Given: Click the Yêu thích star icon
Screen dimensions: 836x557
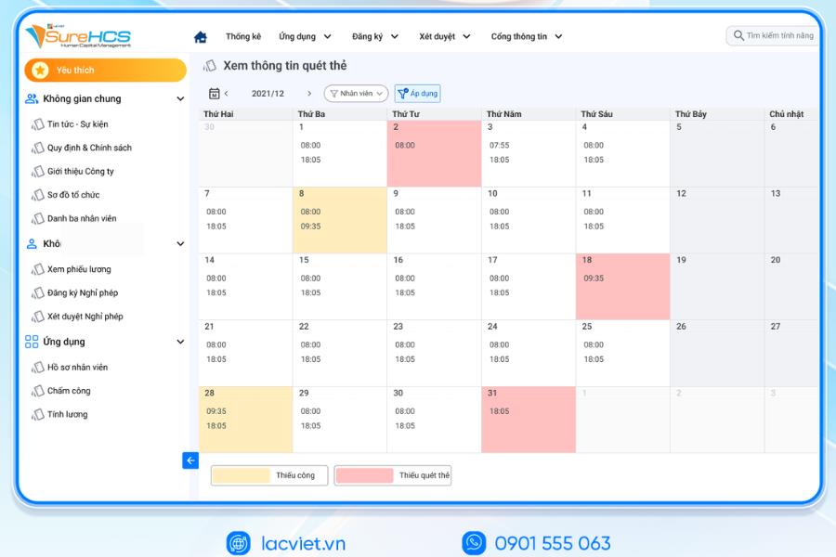Looking at the screenshot, I should click(40, 70).
